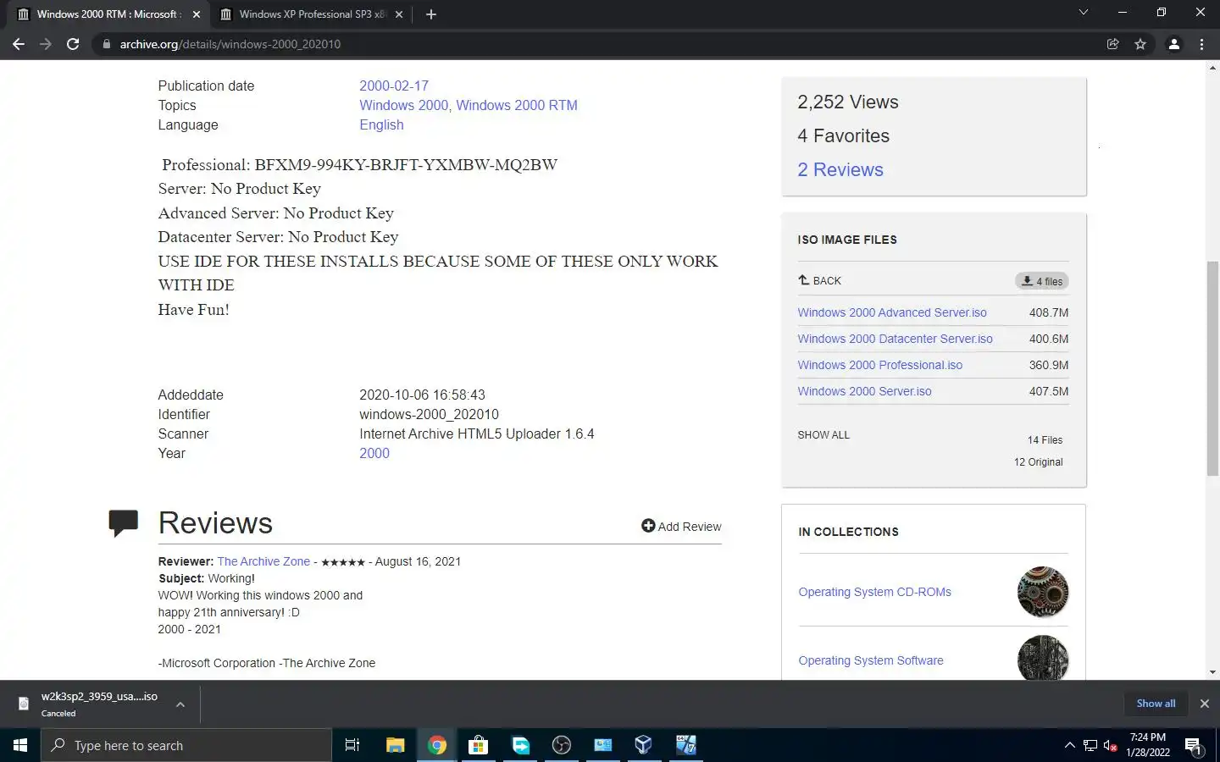Open the Windows 2000 RTM topic link
Screen dimensions: 1220x762
pyautogui.click(x=517, y=105)
